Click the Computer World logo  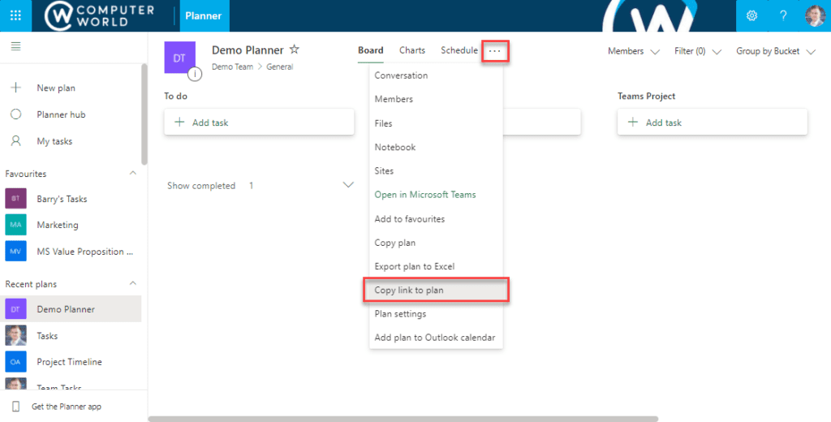coord(100,16)
